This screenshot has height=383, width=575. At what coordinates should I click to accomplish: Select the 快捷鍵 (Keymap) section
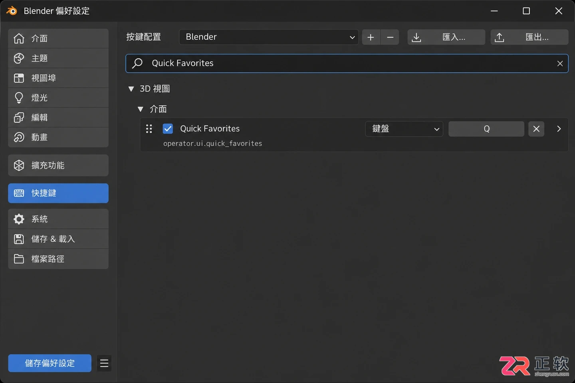[58, 193]
